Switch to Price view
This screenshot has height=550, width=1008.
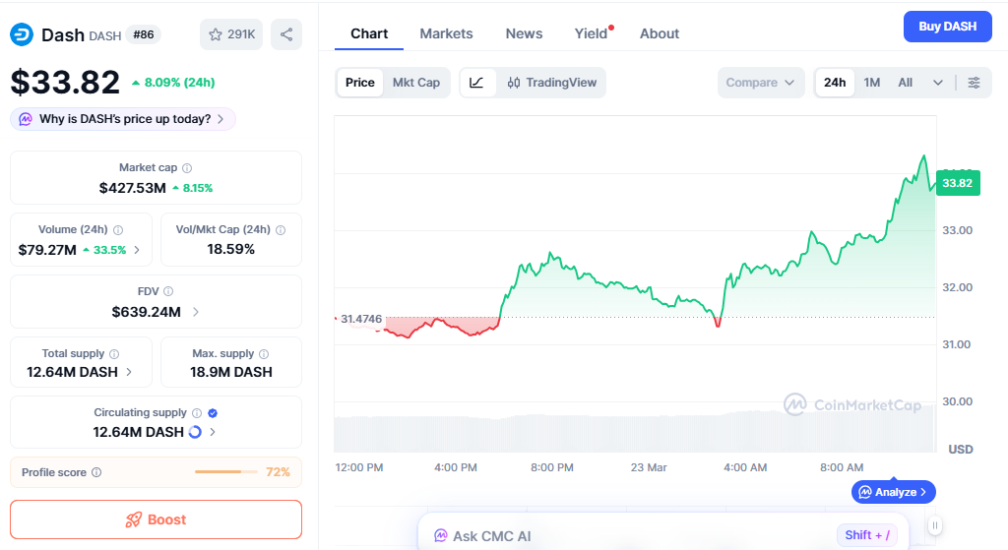(360, 83)
